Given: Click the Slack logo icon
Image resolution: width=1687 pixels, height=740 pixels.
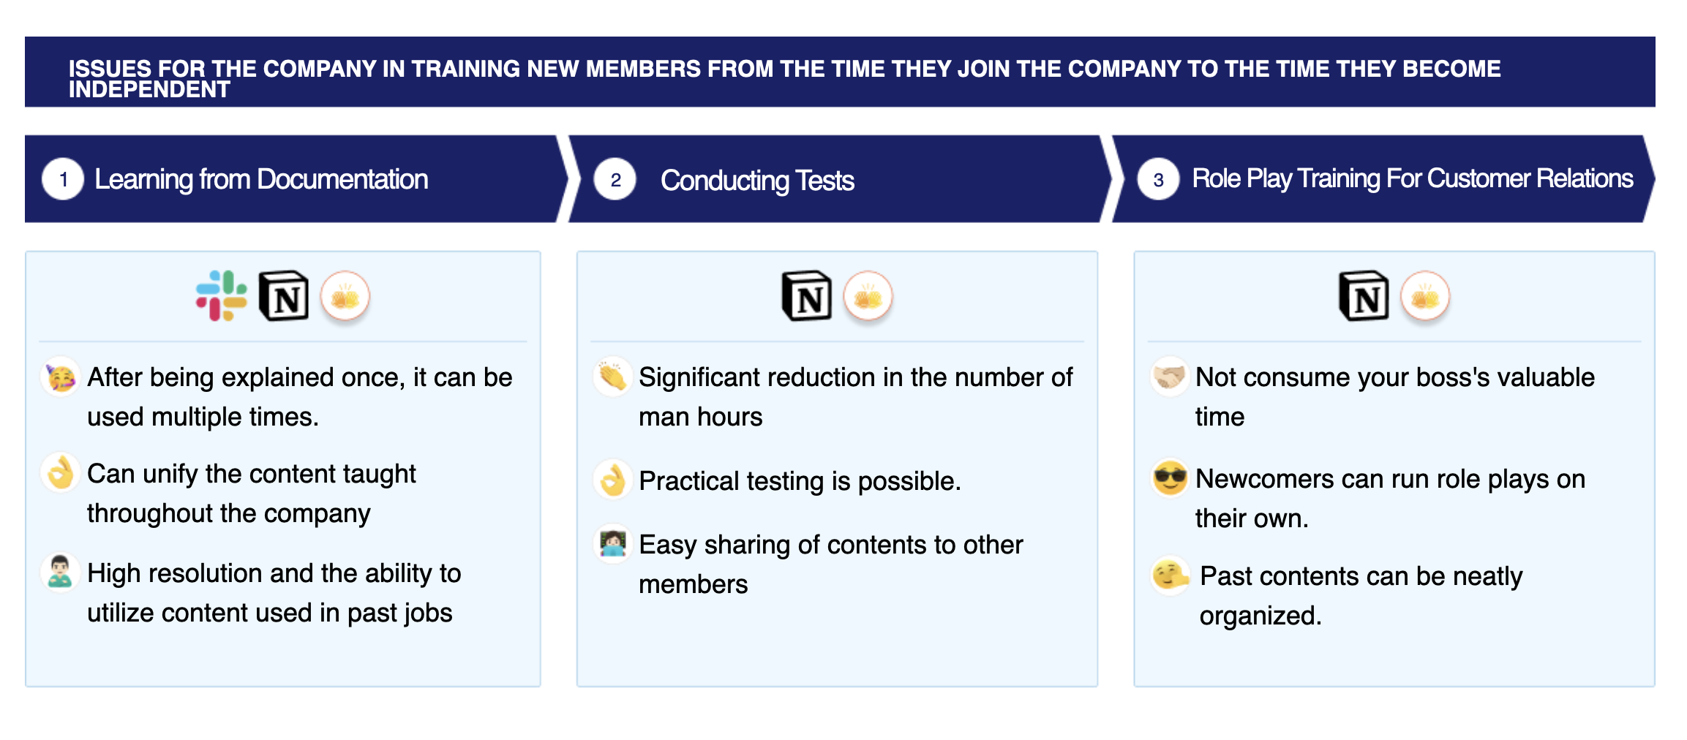Looking at the screenshot, I should [x=221, y=296].
